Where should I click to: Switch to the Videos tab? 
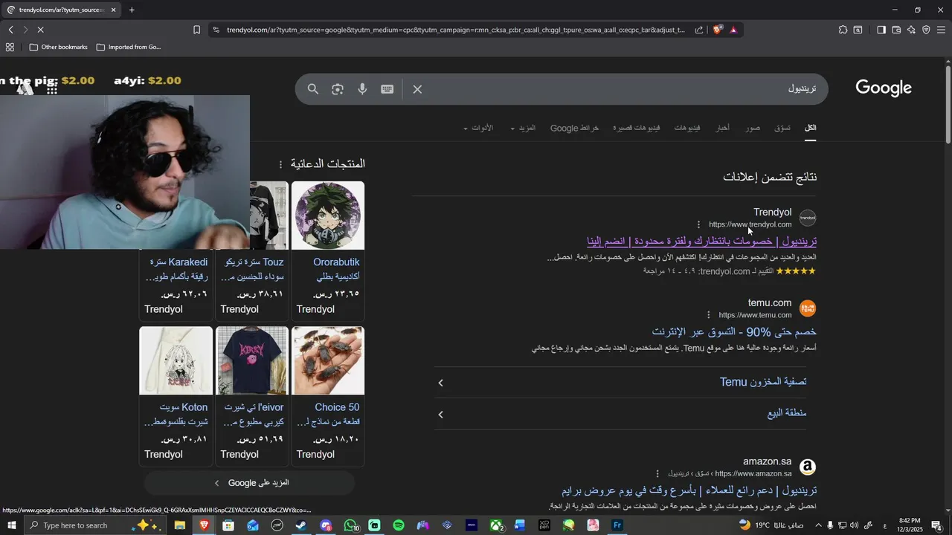pyautogui.click(x=686, y=128)
